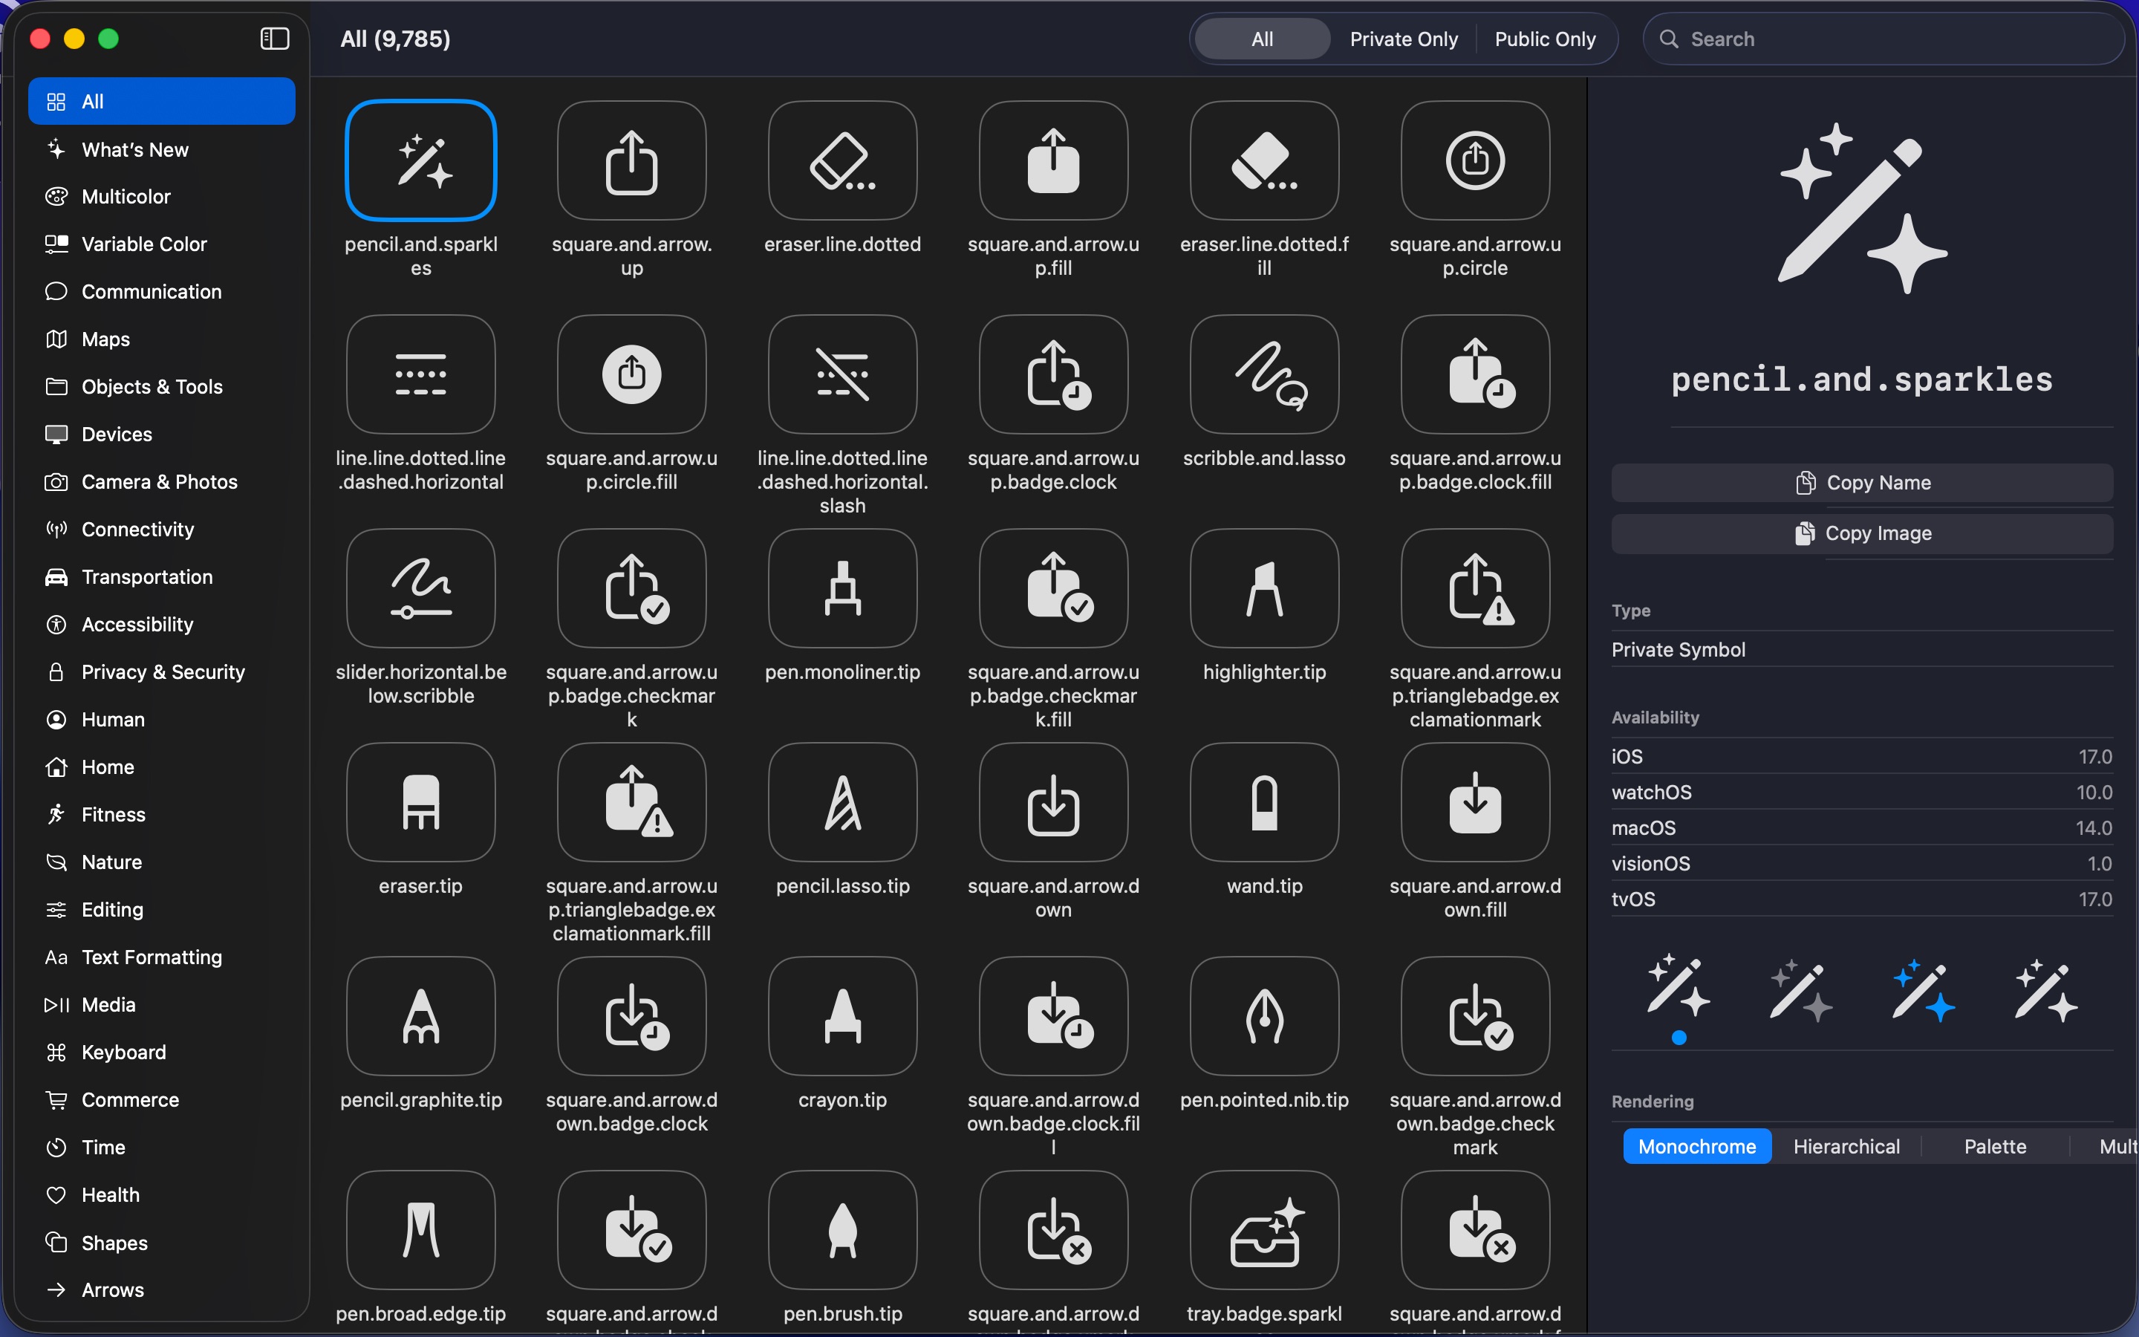Select the crayon.tip symbol icon
2139x1337 pixels.
pos(842,1016)
